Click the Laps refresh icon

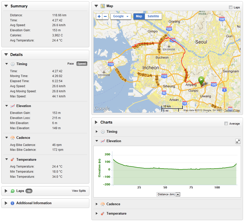click(12, 191)
